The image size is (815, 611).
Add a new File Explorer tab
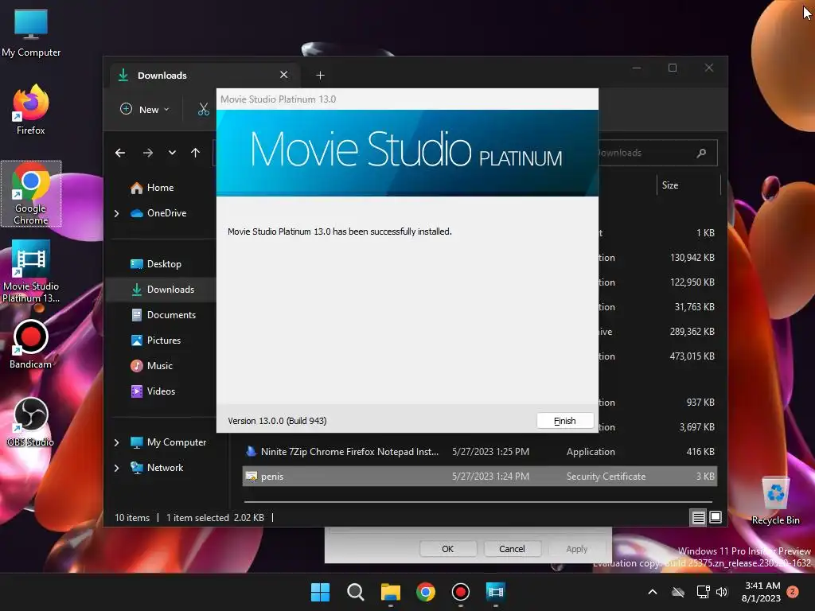[x=320, y=76]
